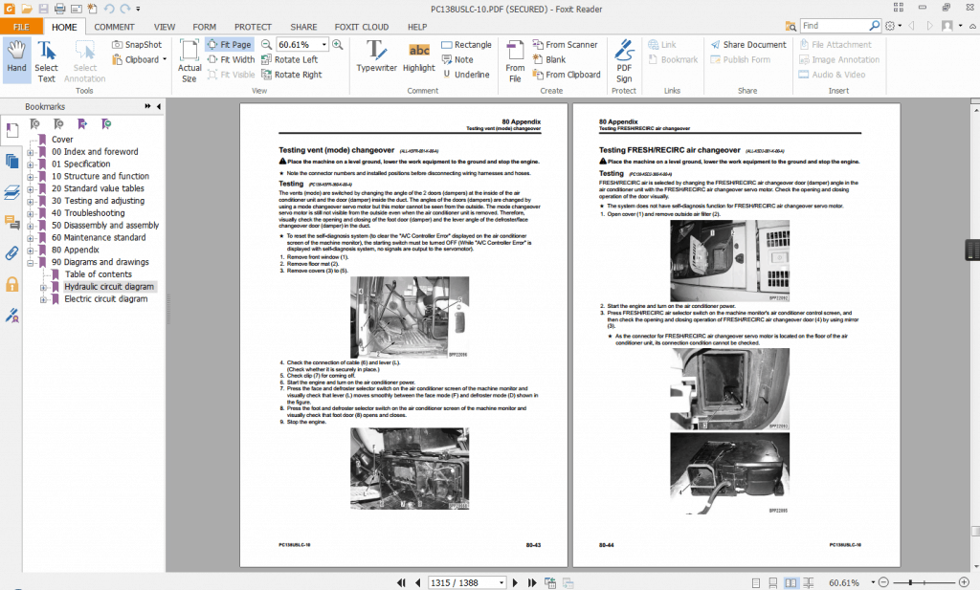This screenshot has height=590, width=980.
Task: Open the Cover bookmark
Action: click(62, 140)
